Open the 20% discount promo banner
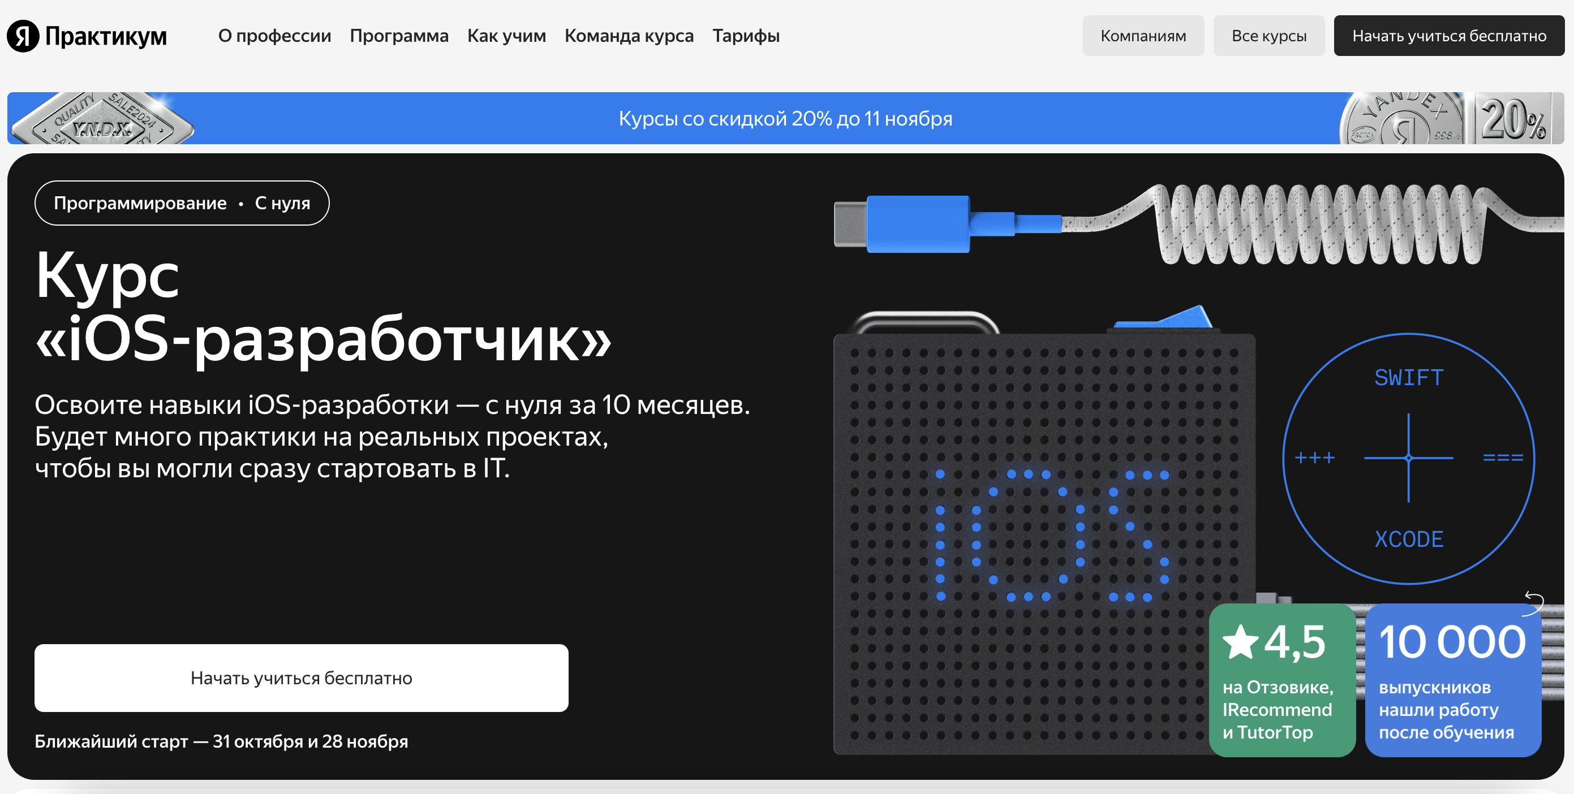The height and width of the screenshot is (794, 1574). click(785, 119)
